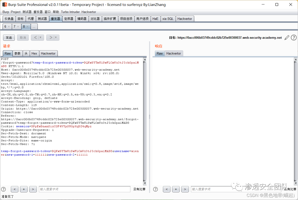Select the response Hackvertor tab
The height and width of the screenshot is (200, 298).
click(174, 54)
